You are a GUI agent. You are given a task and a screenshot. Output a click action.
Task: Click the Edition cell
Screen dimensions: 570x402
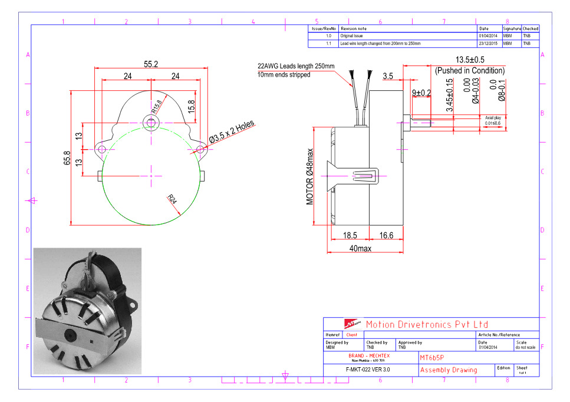[504, 370]
